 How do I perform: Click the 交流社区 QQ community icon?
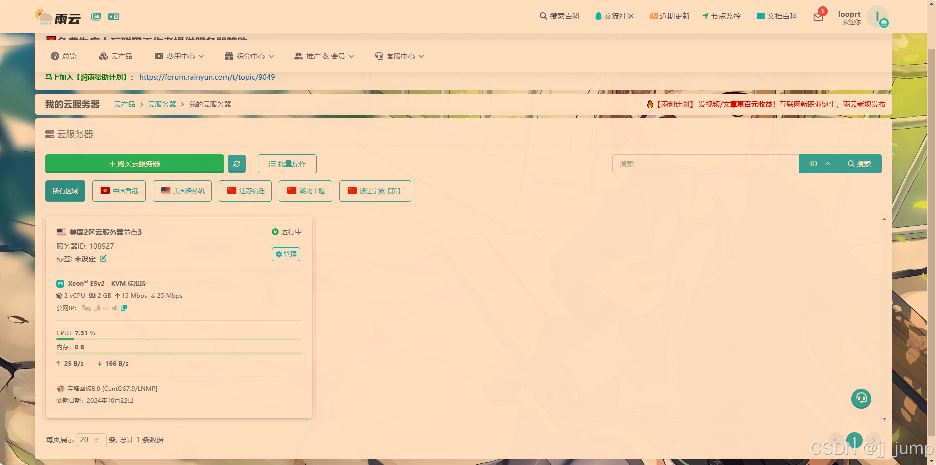click(x=598, y=16)
